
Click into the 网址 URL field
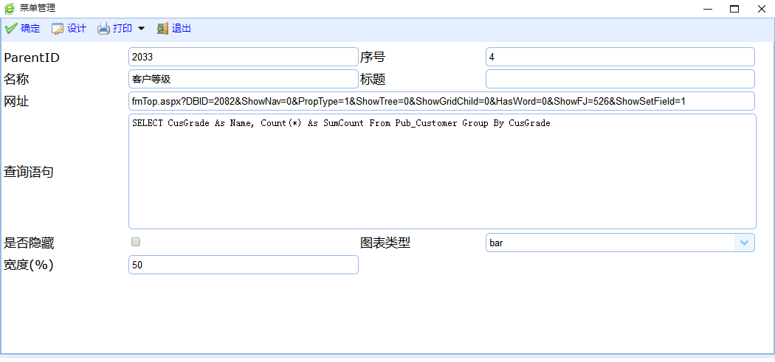[x=441, y=101]
